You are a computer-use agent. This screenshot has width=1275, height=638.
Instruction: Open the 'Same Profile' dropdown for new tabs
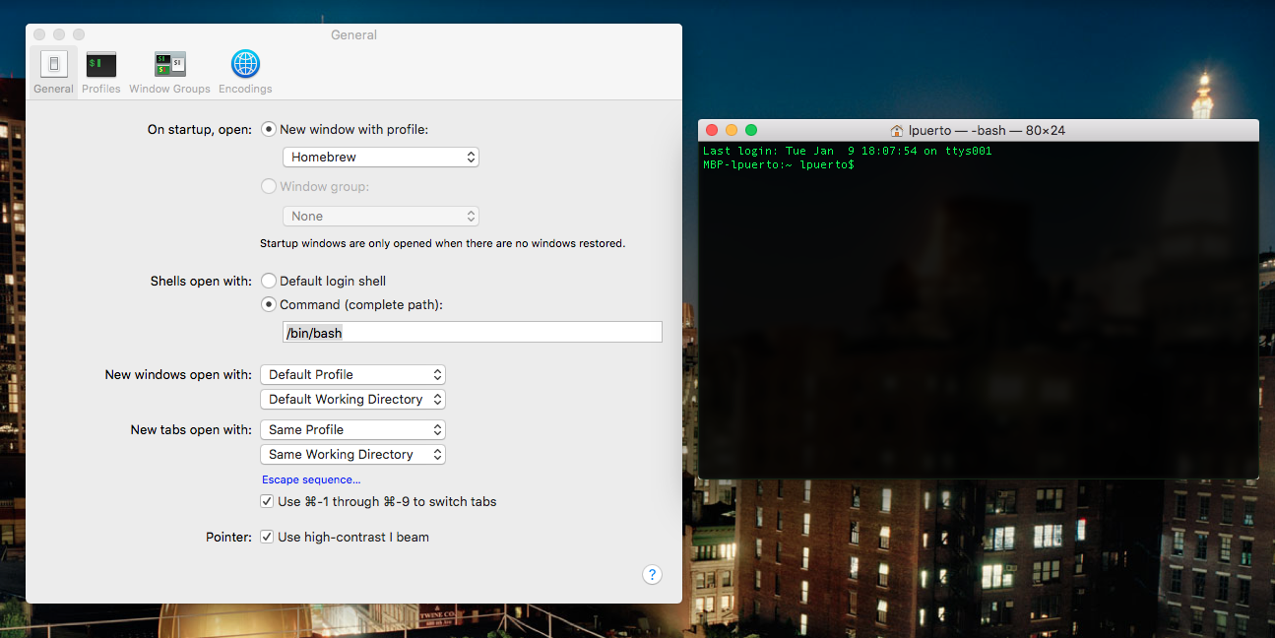(352, 429)
